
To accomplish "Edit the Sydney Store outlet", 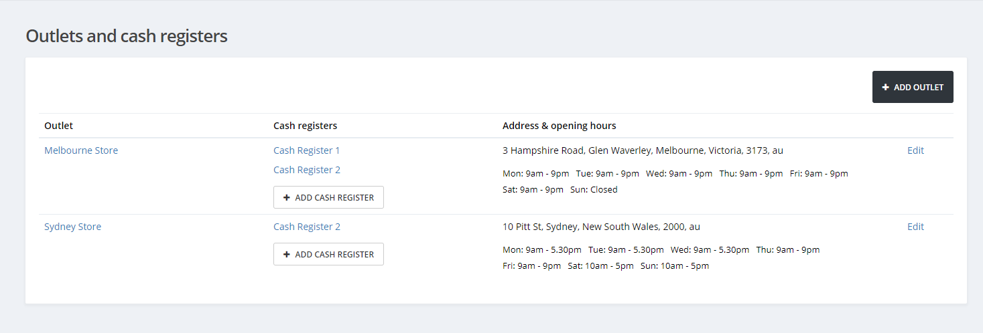I will click(x=915, y=227).
